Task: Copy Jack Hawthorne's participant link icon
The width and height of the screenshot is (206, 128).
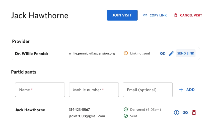Action: pos(185,113)
